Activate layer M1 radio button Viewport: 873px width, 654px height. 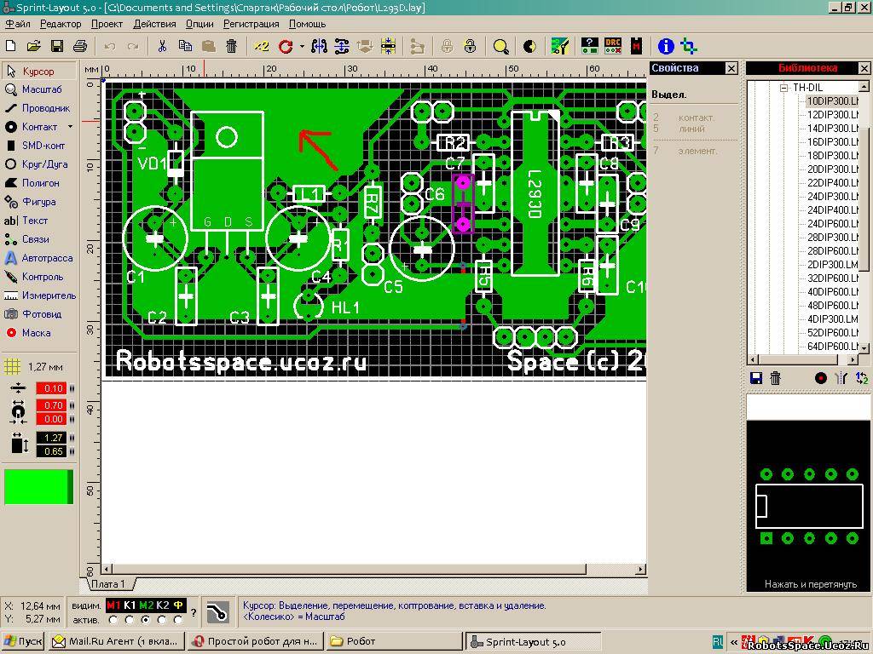click(x=113, y=619)
